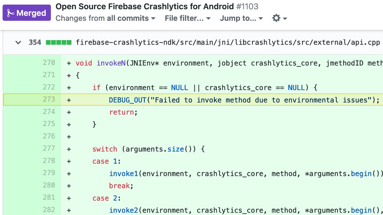Select line number 272

pos(49,87)
